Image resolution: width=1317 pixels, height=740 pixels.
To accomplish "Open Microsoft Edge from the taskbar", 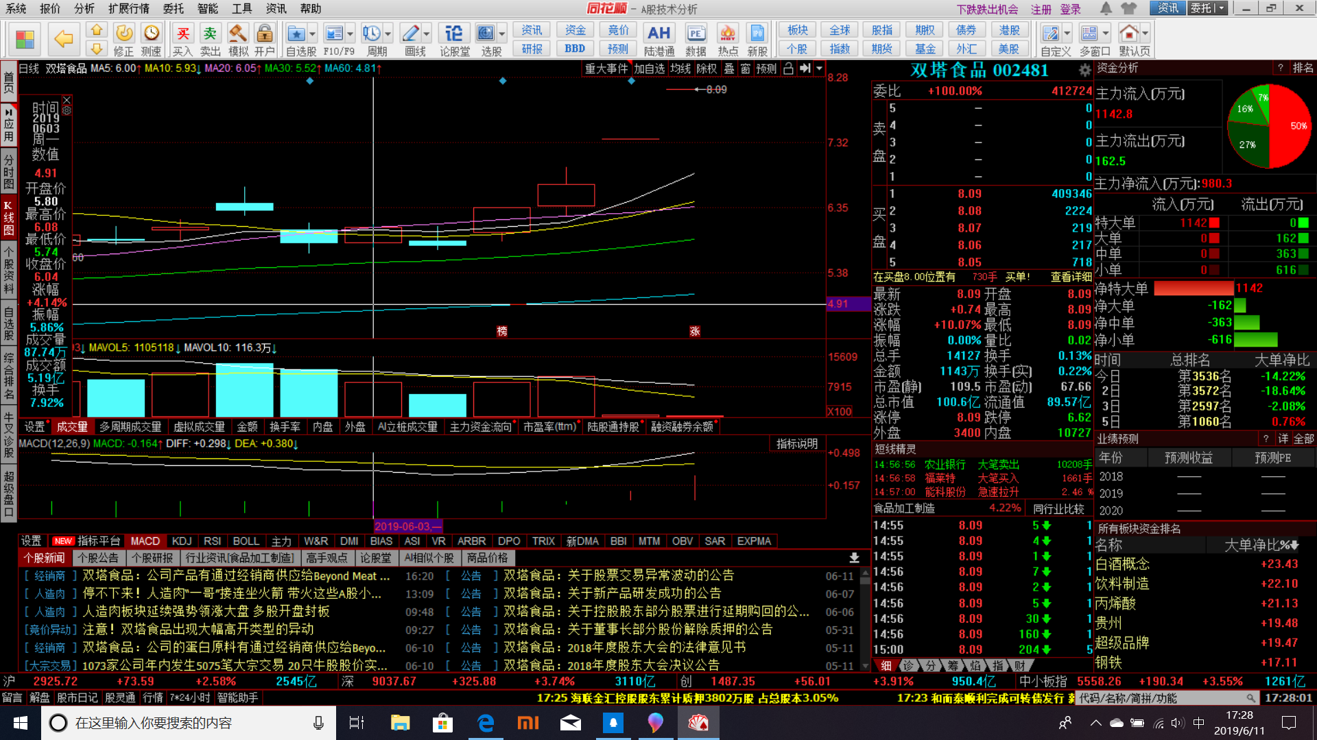I will pos(486,723).
